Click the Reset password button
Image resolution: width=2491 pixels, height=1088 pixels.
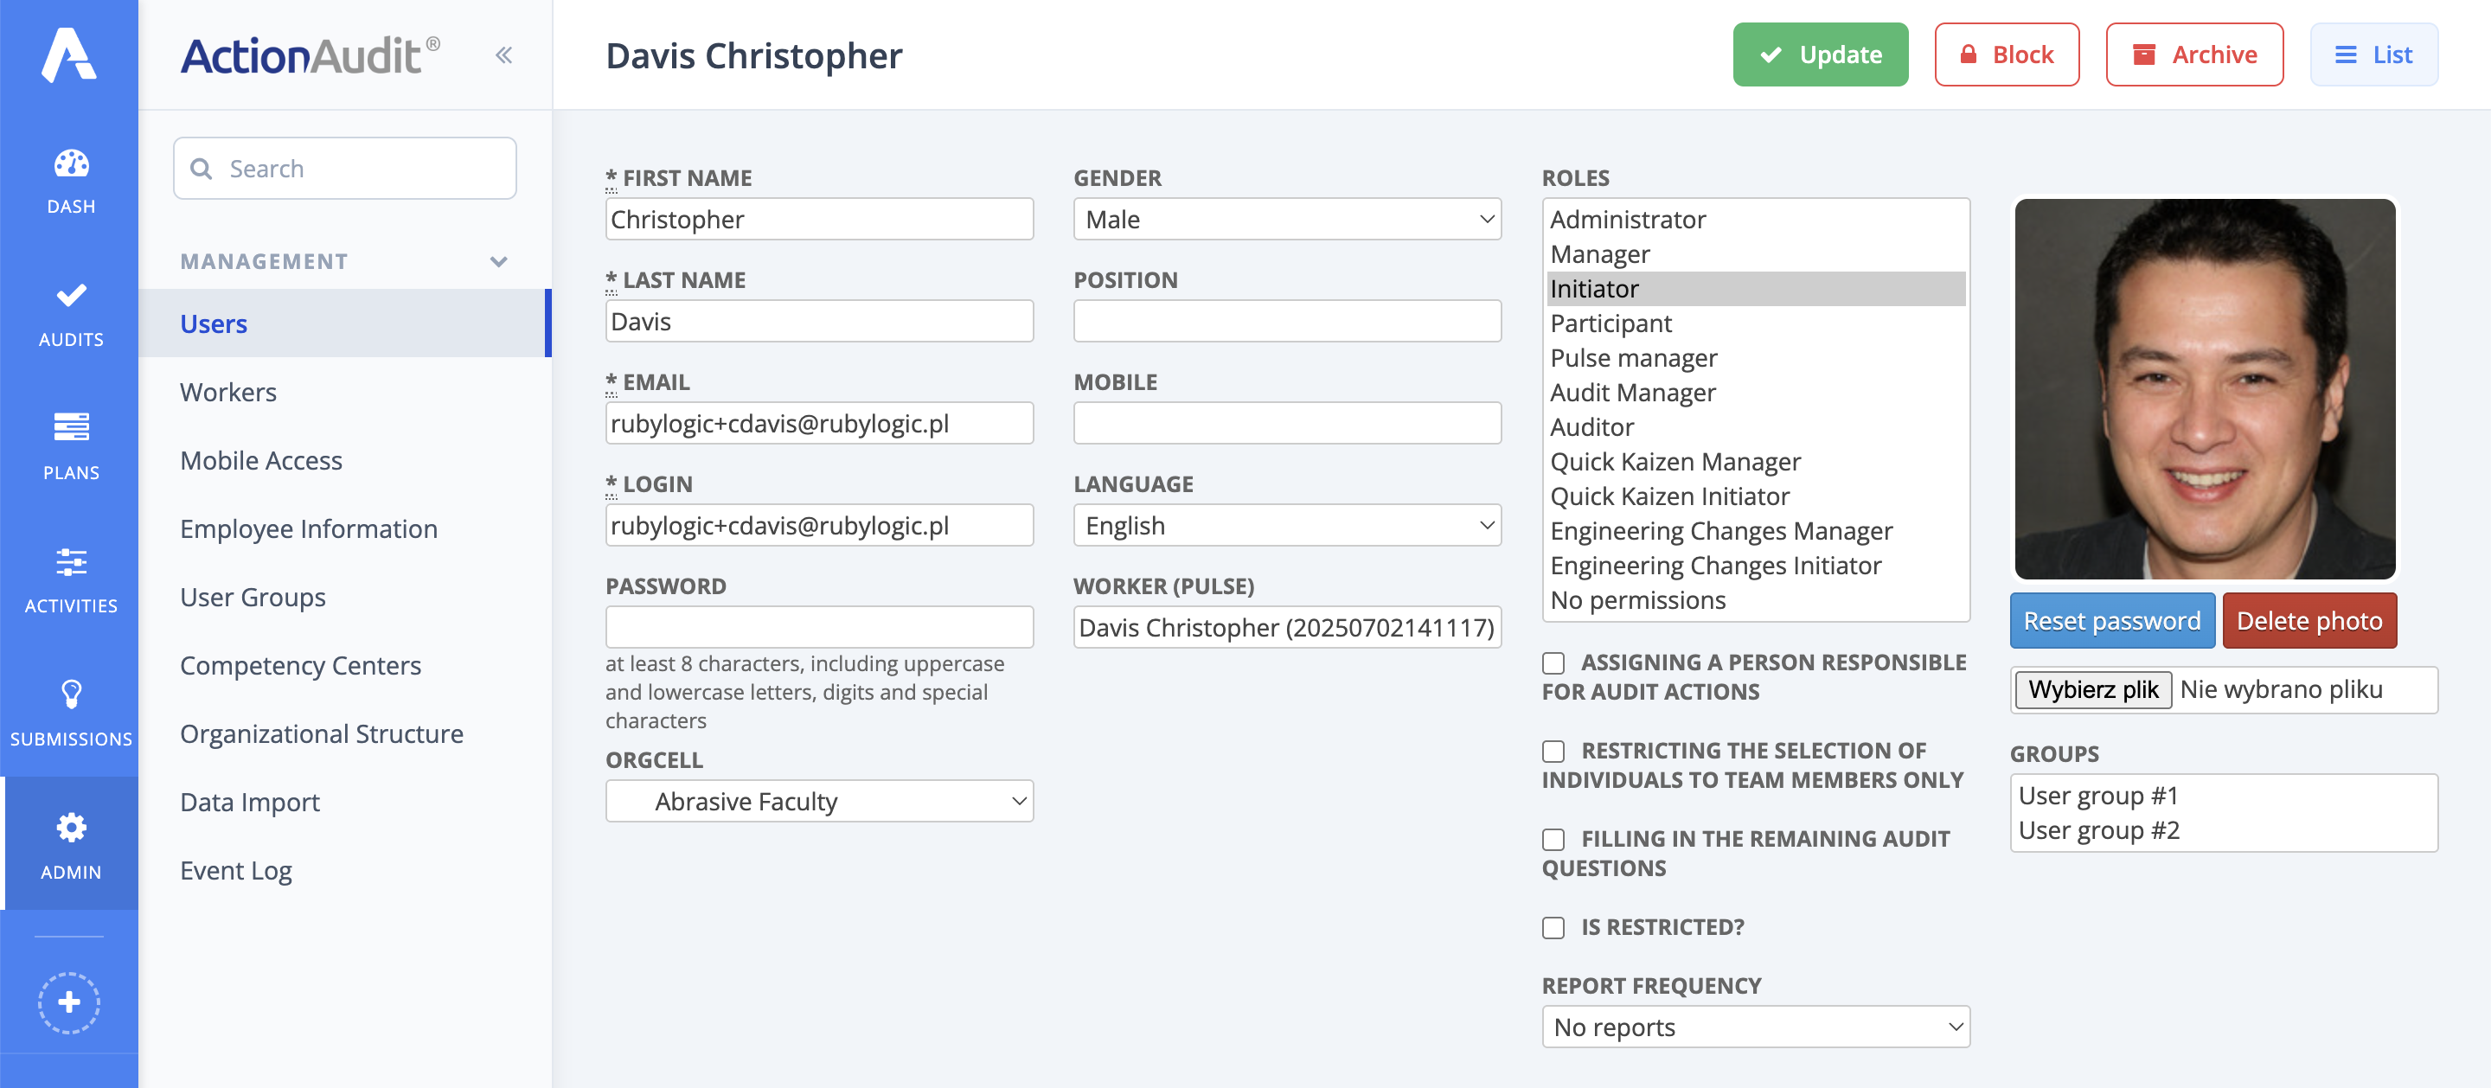pyautogui.click(x=2112, y=621)
